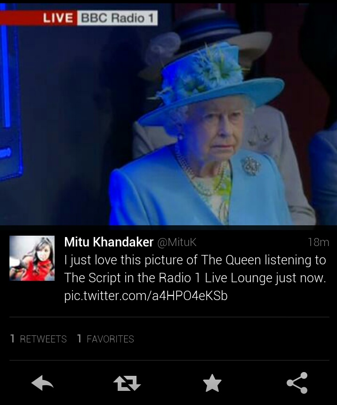Open the @MituK handle
Viewport: 337px width, 405px height.
177,242
